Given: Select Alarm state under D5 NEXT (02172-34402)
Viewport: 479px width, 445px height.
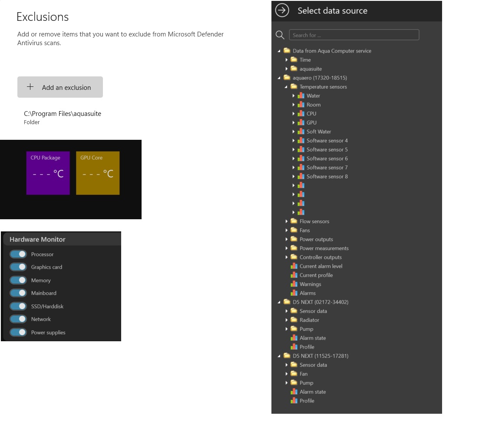Looking at the screenshot, I should (313, 338).
